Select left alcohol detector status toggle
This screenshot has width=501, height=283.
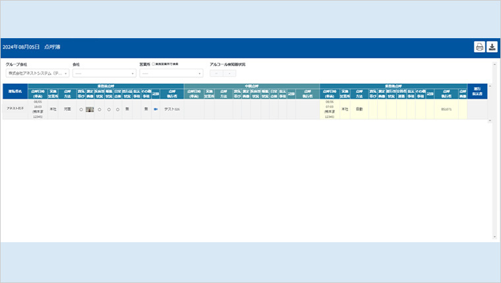click(x=218, y=73)
